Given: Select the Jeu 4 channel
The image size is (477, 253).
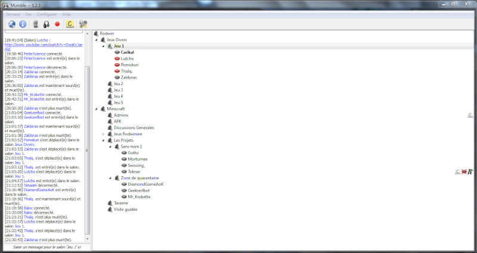Looking at the screenshot, I should (x=118, y=96).
